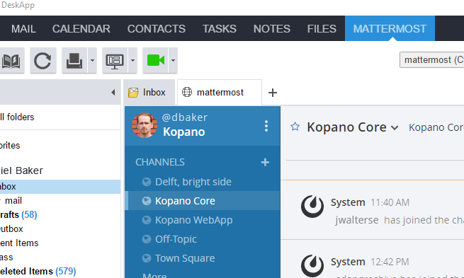Open the Outbox folder
Viewport: 464px width, 278px height.
click(11, 229)
